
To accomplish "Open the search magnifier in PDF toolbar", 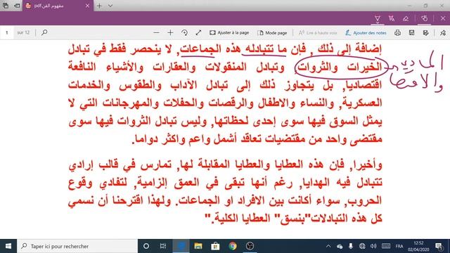I will 44,33.
